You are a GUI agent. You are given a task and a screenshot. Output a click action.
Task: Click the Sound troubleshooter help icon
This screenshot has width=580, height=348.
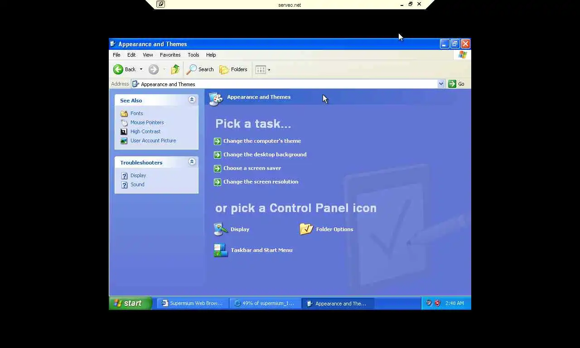coord(125,184)
